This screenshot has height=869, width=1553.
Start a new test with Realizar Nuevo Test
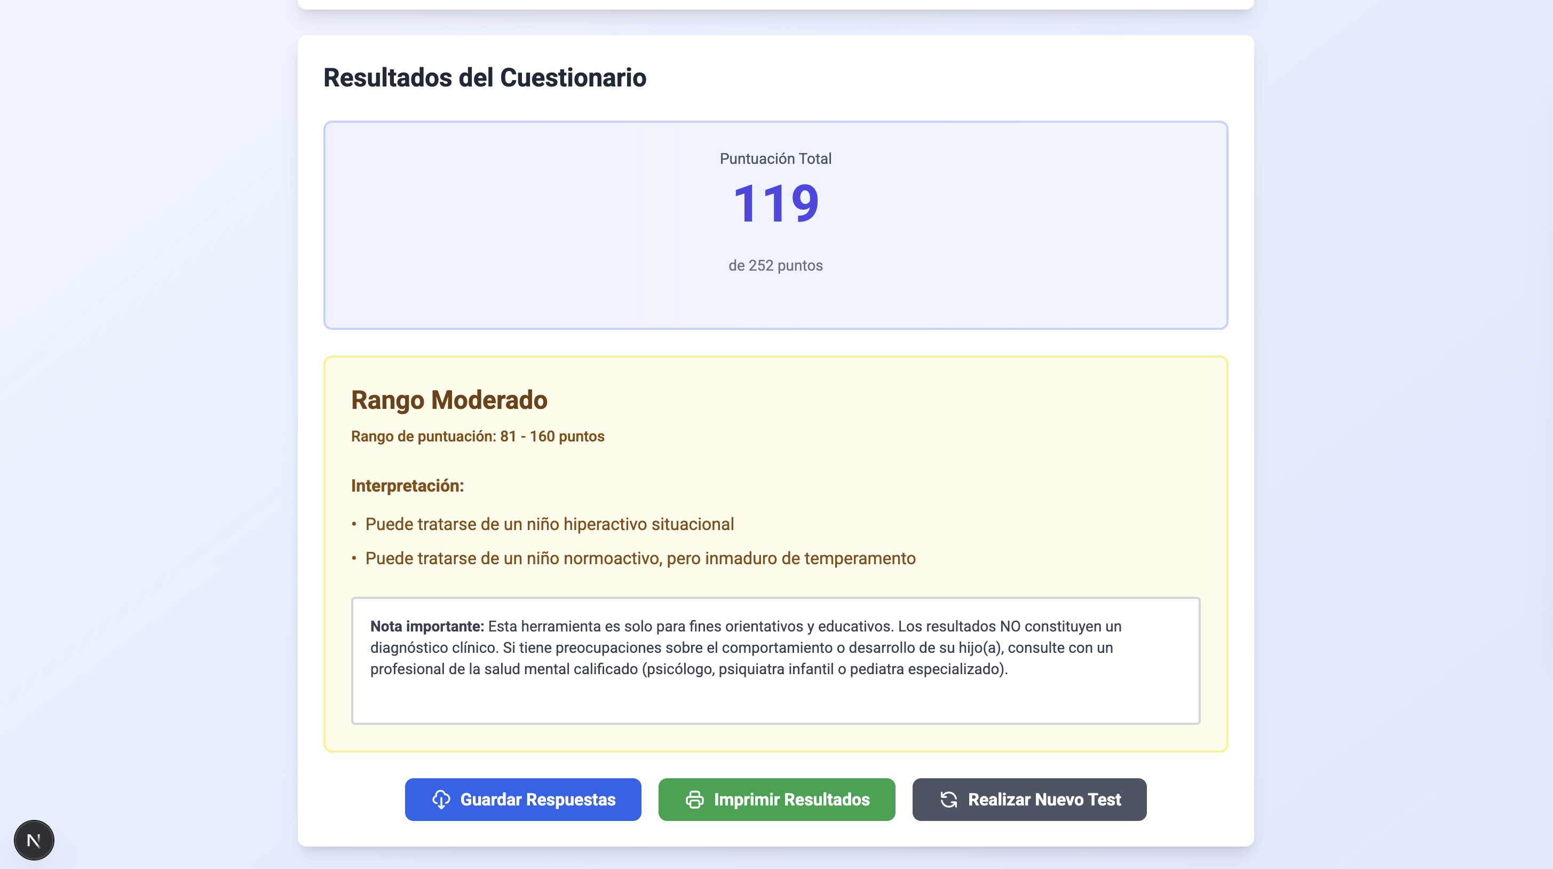(1029, 800)
